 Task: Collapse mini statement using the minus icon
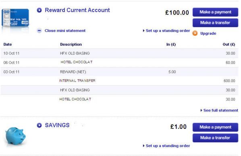click(x=39, y=31)
